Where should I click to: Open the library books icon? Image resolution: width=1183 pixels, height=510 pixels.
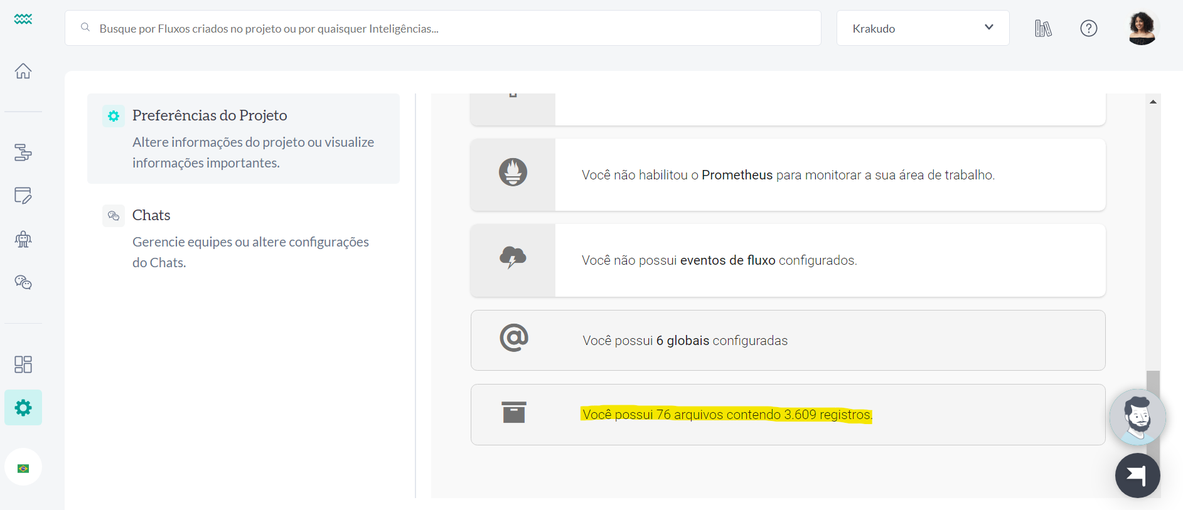1043,28
